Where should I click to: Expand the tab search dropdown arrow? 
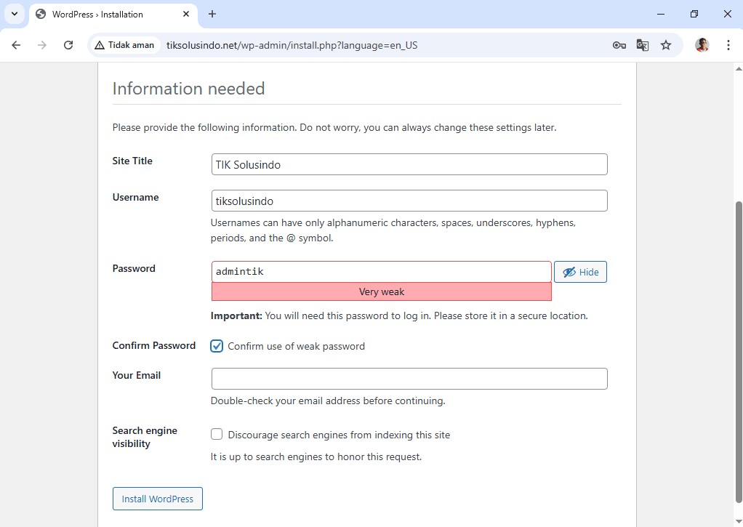point(14,14)
